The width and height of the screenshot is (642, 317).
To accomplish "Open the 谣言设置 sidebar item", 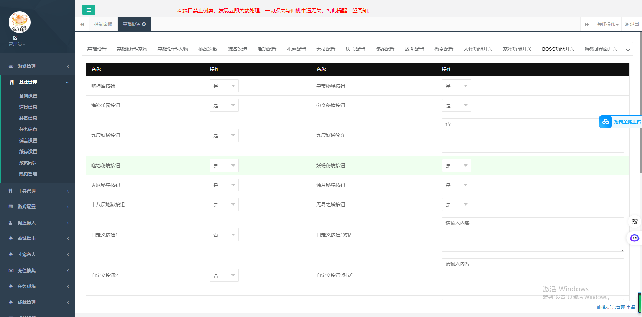I will 28,141.
